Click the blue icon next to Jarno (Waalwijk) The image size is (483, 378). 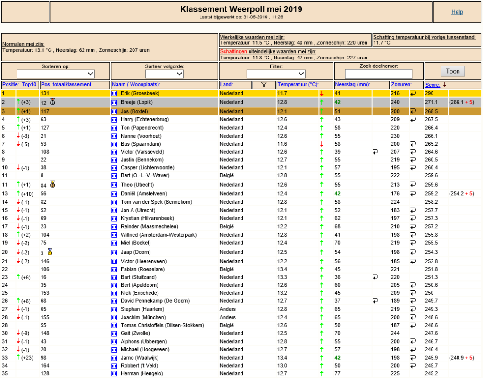tap(114, 358)
